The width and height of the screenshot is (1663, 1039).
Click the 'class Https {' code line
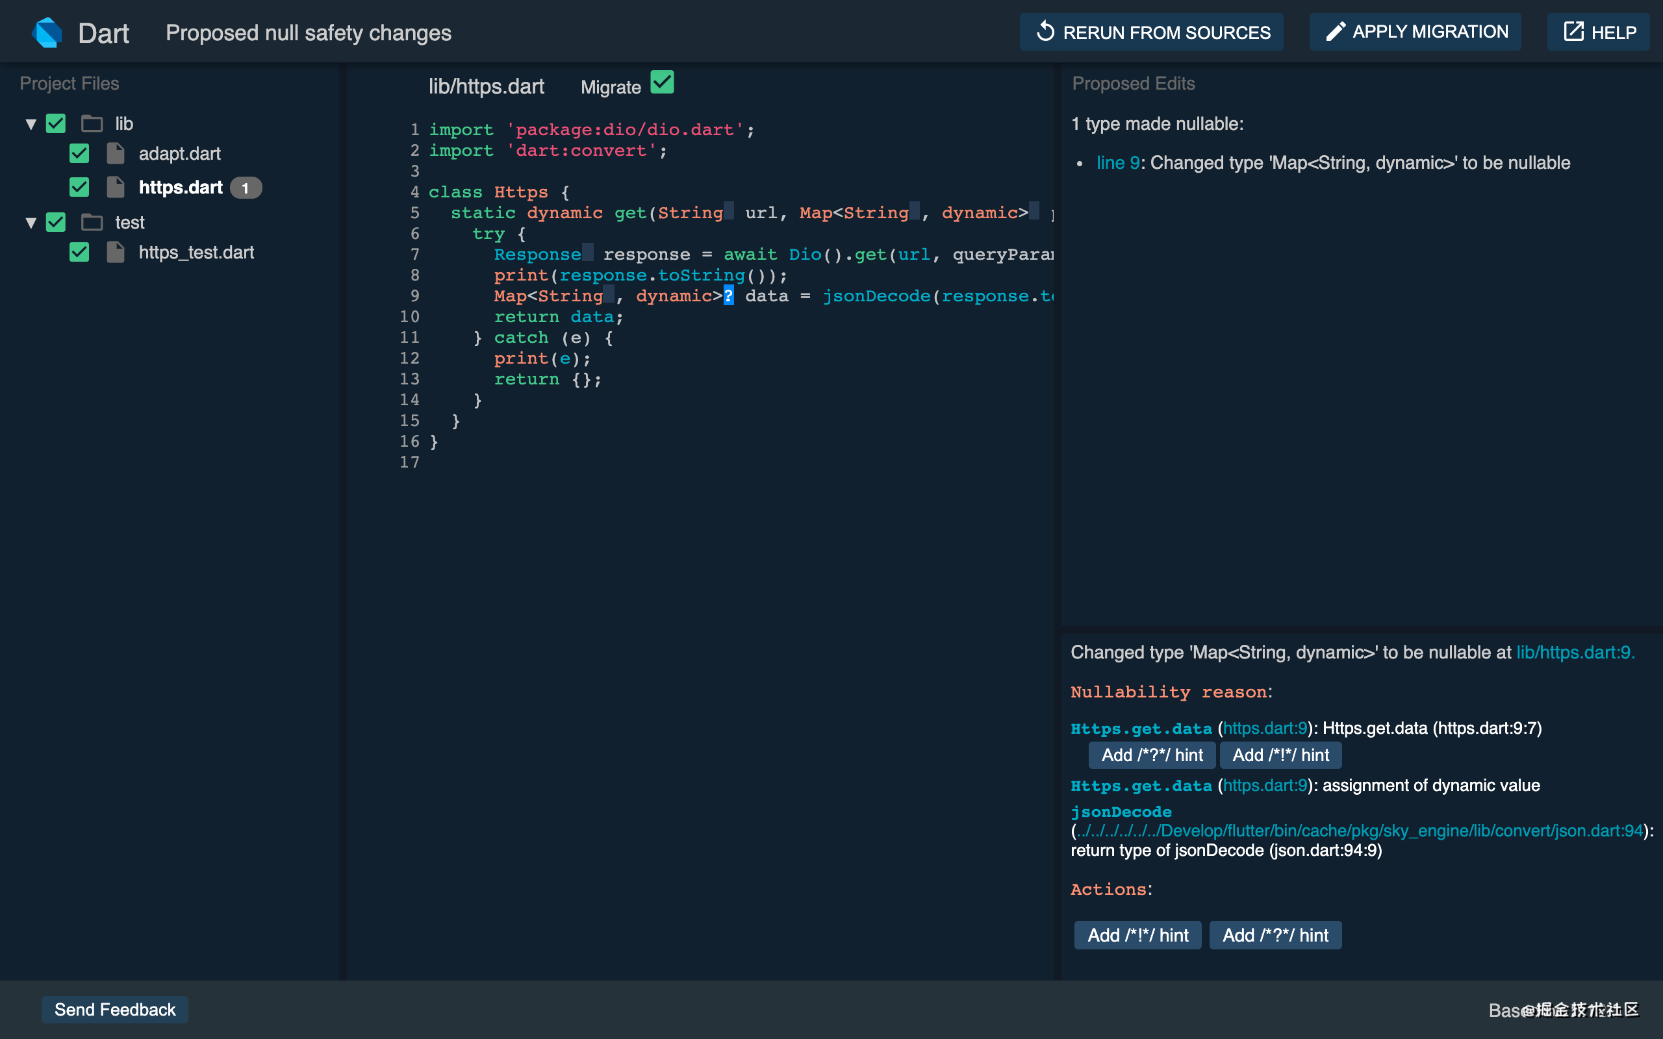coord(499,192)
